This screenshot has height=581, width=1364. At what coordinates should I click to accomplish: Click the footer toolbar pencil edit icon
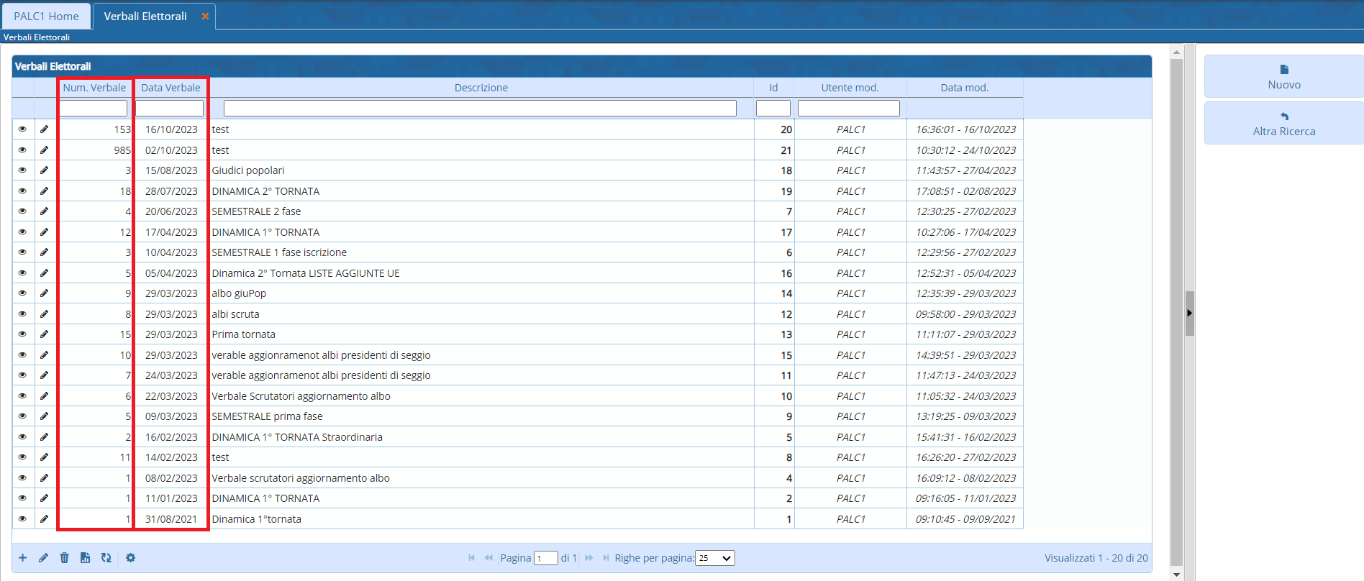[x=44, y=558]
